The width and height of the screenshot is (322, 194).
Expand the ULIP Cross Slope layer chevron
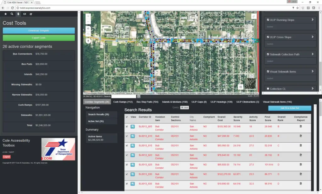coord(313,37)
